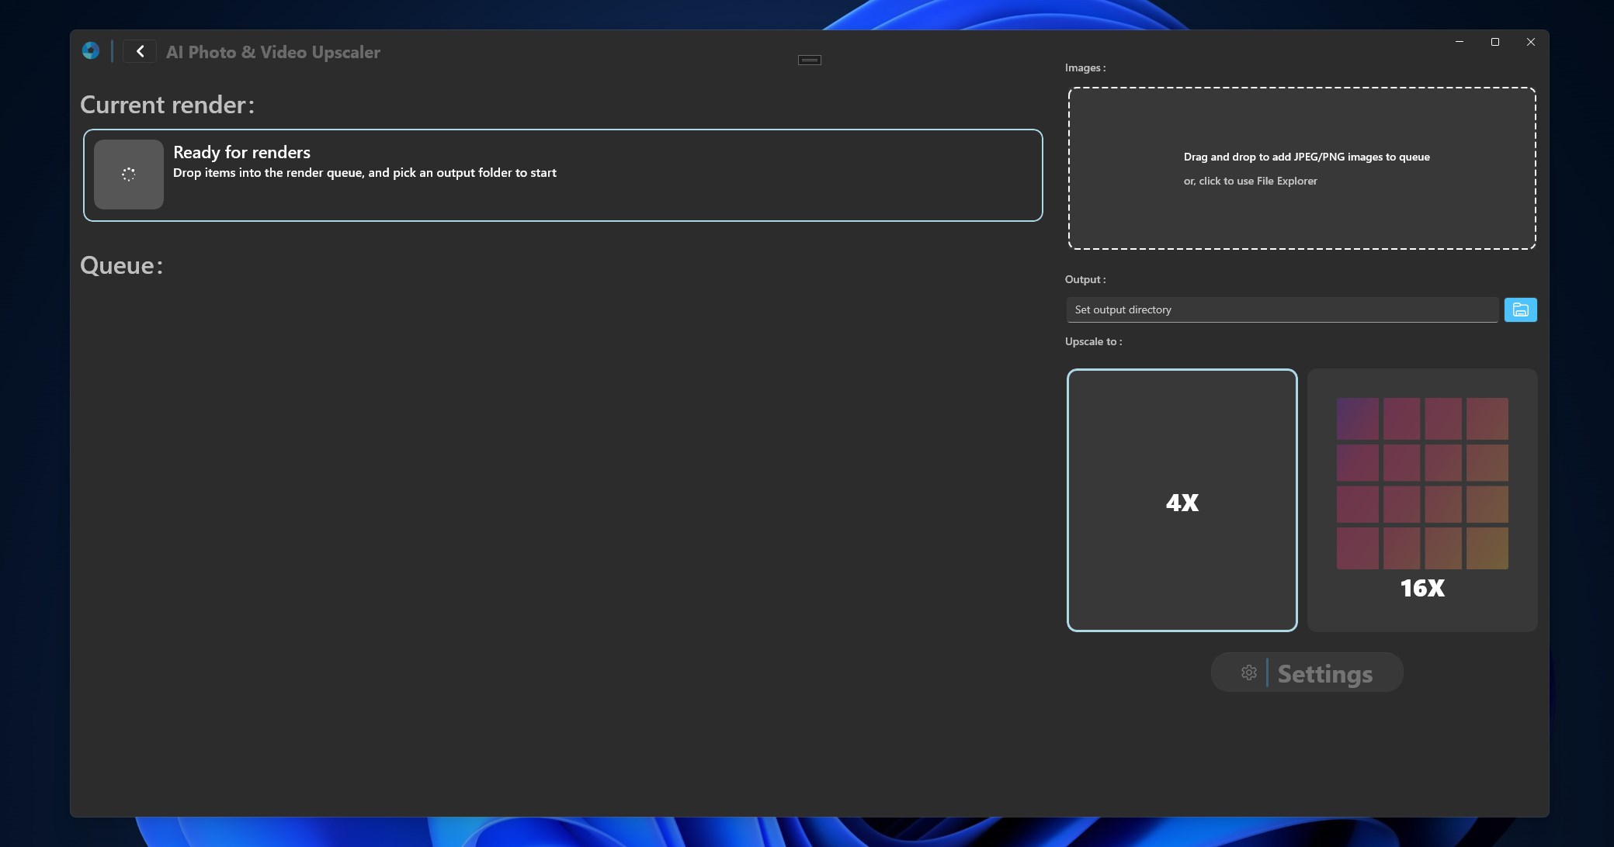The image size is (1614, 847).
Task: Click the AI Photo & Video Upscaler title
Action: [x=272, y=51]
